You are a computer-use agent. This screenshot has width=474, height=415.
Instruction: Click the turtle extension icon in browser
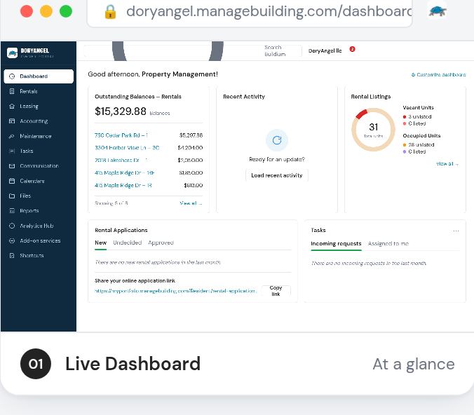438,11
